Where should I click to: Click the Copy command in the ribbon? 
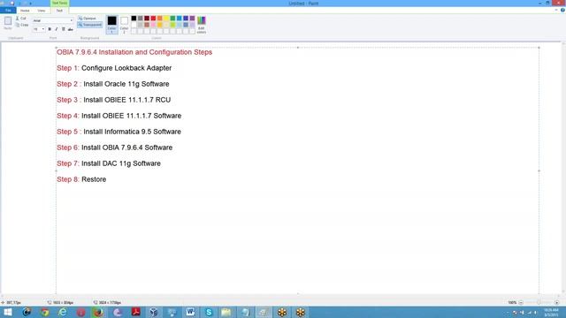coord(22,25)
